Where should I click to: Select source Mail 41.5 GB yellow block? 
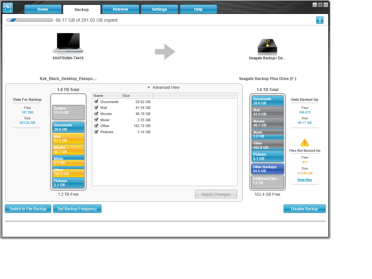tap(68, 138)
